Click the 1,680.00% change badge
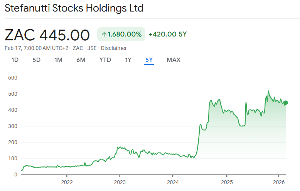Image resolution: width=300 pixels, height=191 pixels. [121, 34]
